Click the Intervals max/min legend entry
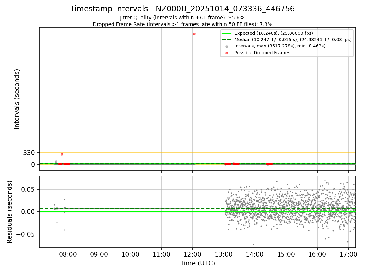The image size is (365, 274). pos(274,46)
